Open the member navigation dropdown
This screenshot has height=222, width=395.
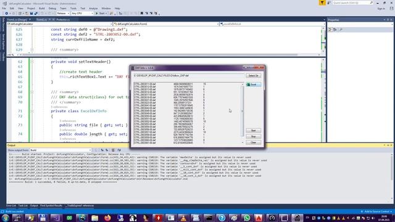point(273,24)
